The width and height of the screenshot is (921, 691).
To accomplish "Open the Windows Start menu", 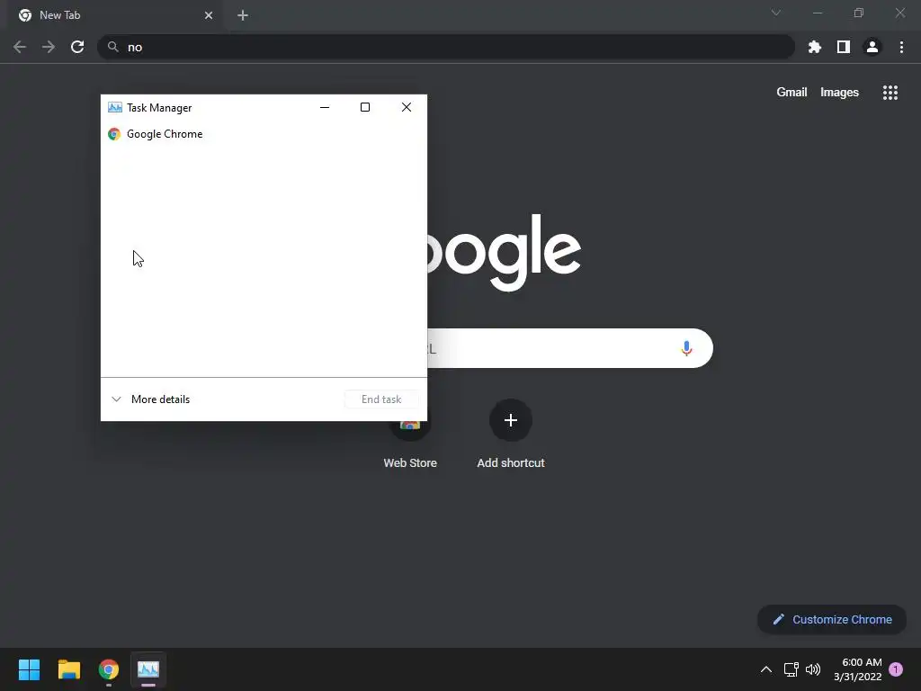I will coord(29,669).
